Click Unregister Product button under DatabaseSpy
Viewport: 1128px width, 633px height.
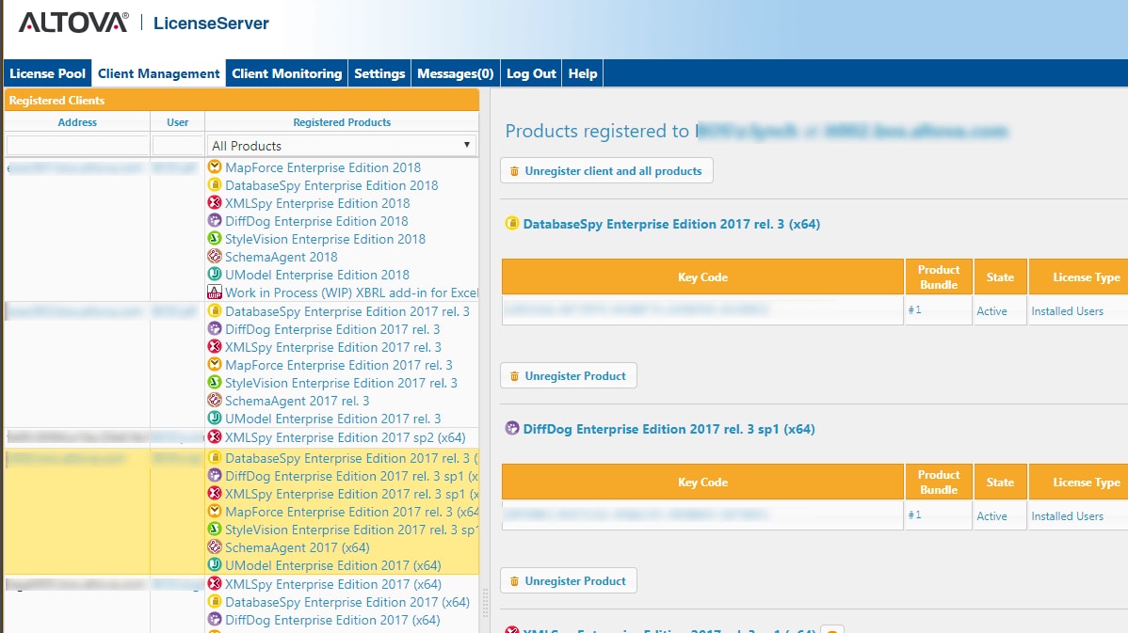(569, 376)
